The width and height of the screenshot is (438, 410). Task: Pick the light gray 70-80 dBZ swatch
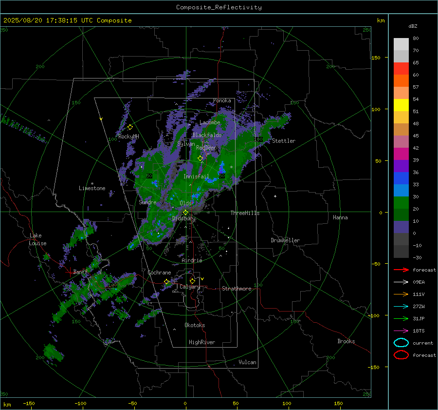pyautogui.click(x=401, y=44)
